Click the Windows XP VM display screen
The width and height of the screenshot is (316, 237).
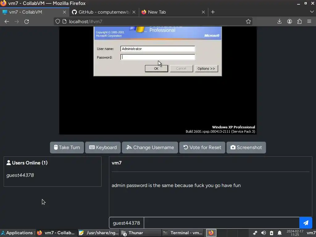[x=158, y=81]
